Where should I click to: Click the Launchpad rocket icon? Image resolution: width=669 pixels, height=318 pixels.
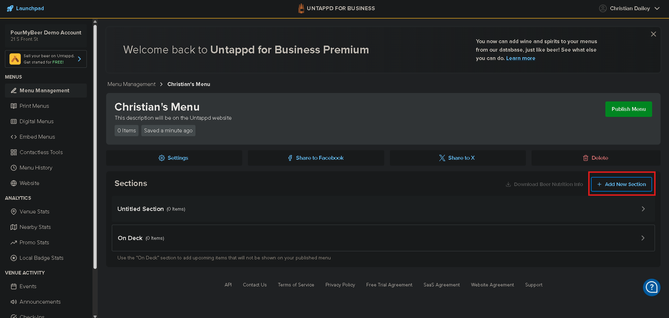point(10,8)
